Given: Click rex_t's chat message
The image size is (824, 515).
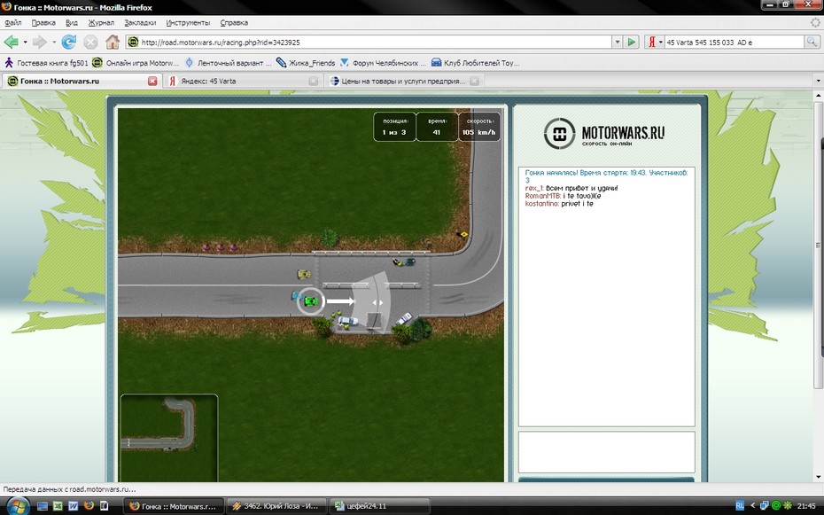Looking at the screenshot, I should pyautogui.click(x=571, y=188).
